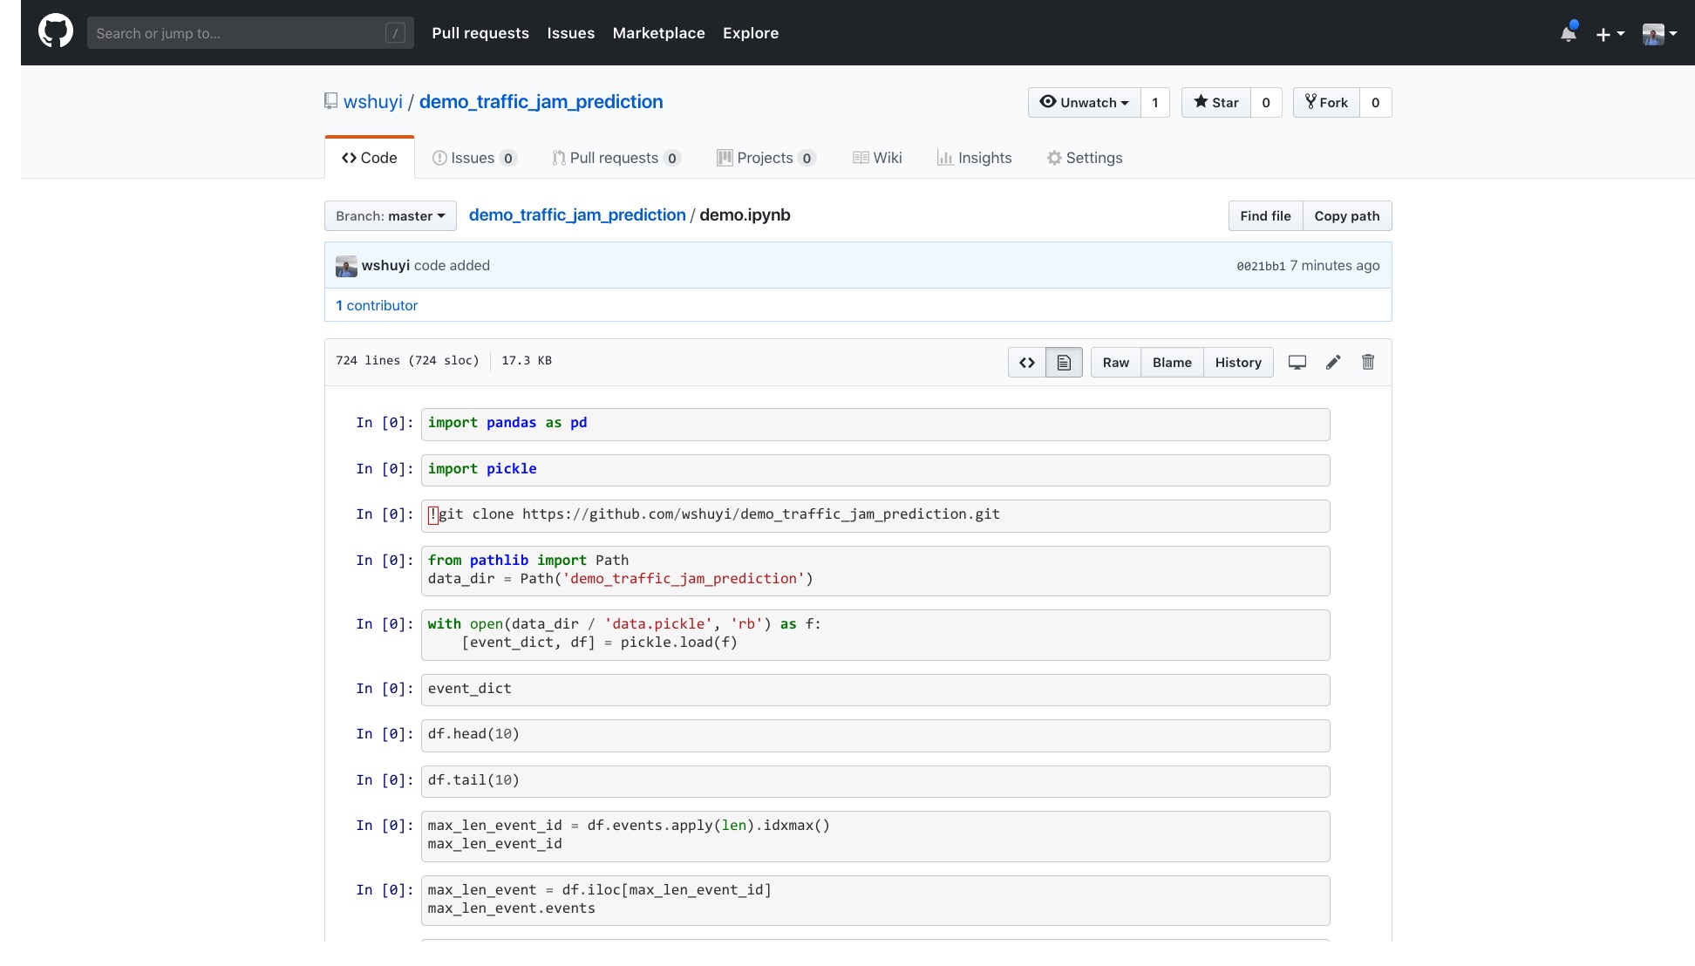Click '724 lines (724 sloc)' file info
Viewport: 1695px width, 966px height.
pos(407,360)
